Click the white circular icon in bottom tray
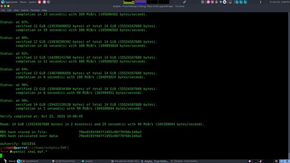Image resolution: width=290 pixels, height=163 pixels. (250, 161)
